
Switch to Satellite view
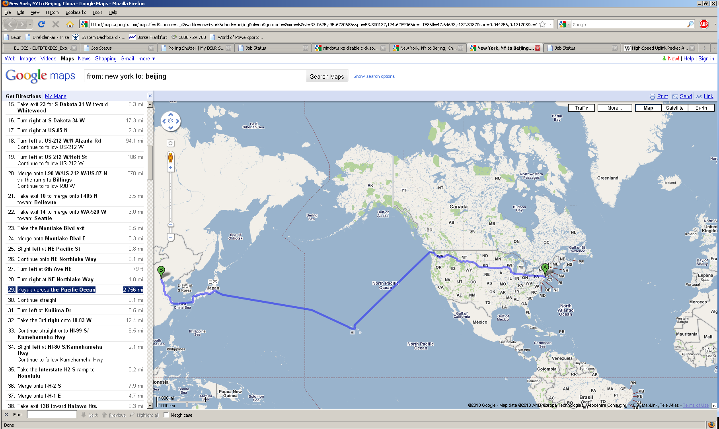coord(675,108)
